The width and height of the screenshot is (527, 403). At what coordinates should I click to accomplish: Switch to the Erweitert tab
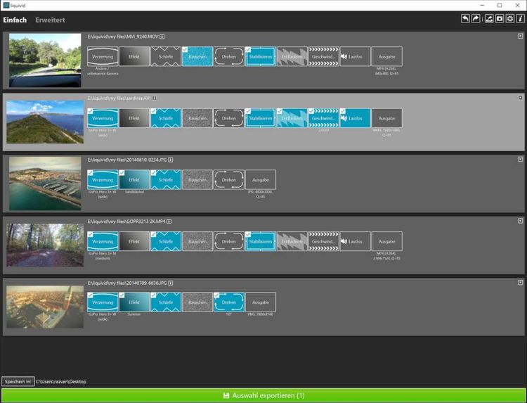point(50,20)
